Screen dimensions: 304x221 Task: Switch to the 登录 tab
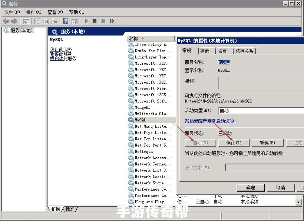click(x=205, y=51)
